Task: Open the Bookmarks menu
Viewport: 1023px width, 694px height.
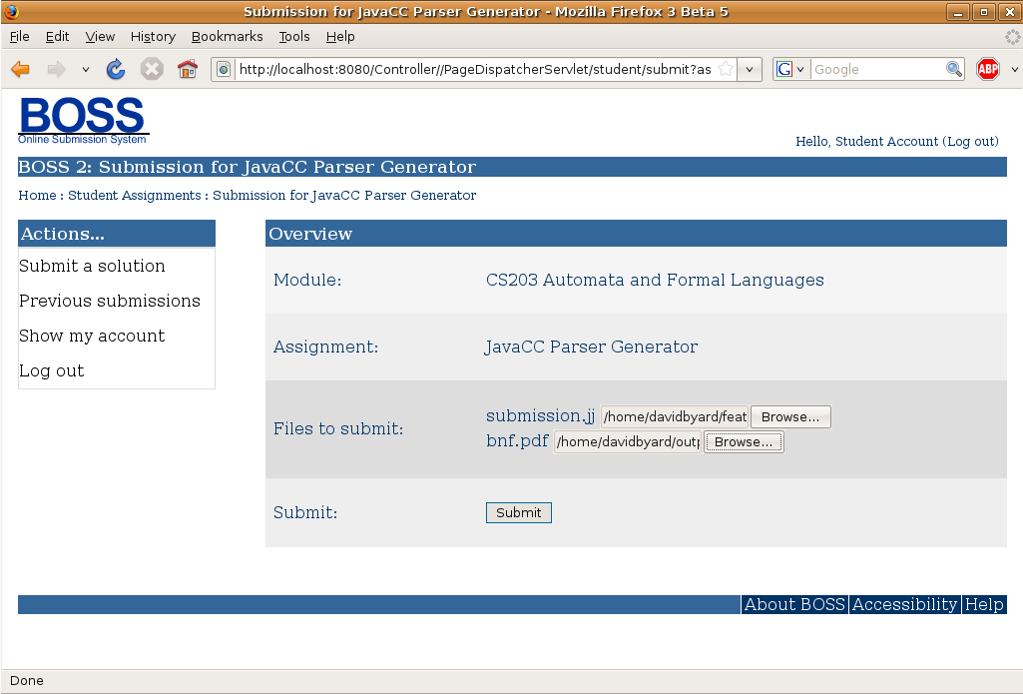Action: point(227,37)
